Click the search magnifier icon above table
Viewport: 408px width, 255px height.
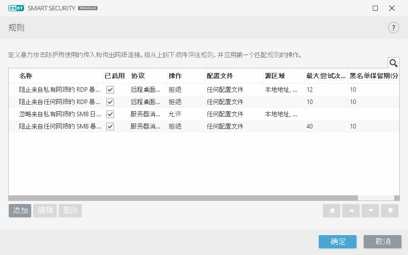pos(393,63)
